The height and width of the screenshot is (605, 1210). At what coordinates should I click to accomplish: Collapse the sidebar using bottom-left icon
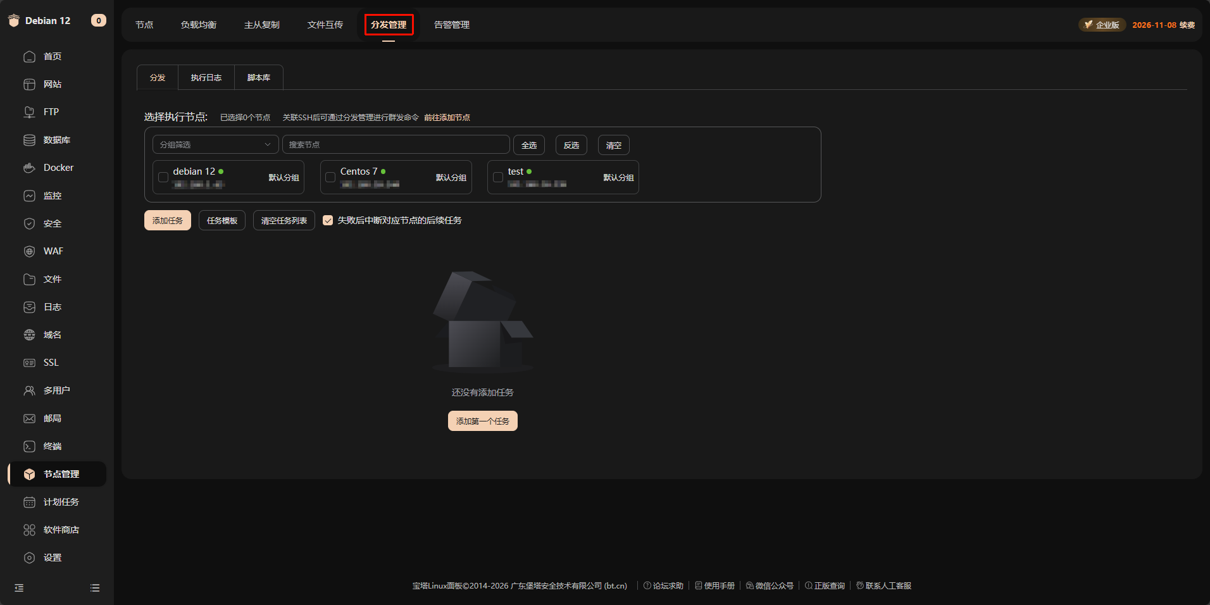click(x=19, y=588)
